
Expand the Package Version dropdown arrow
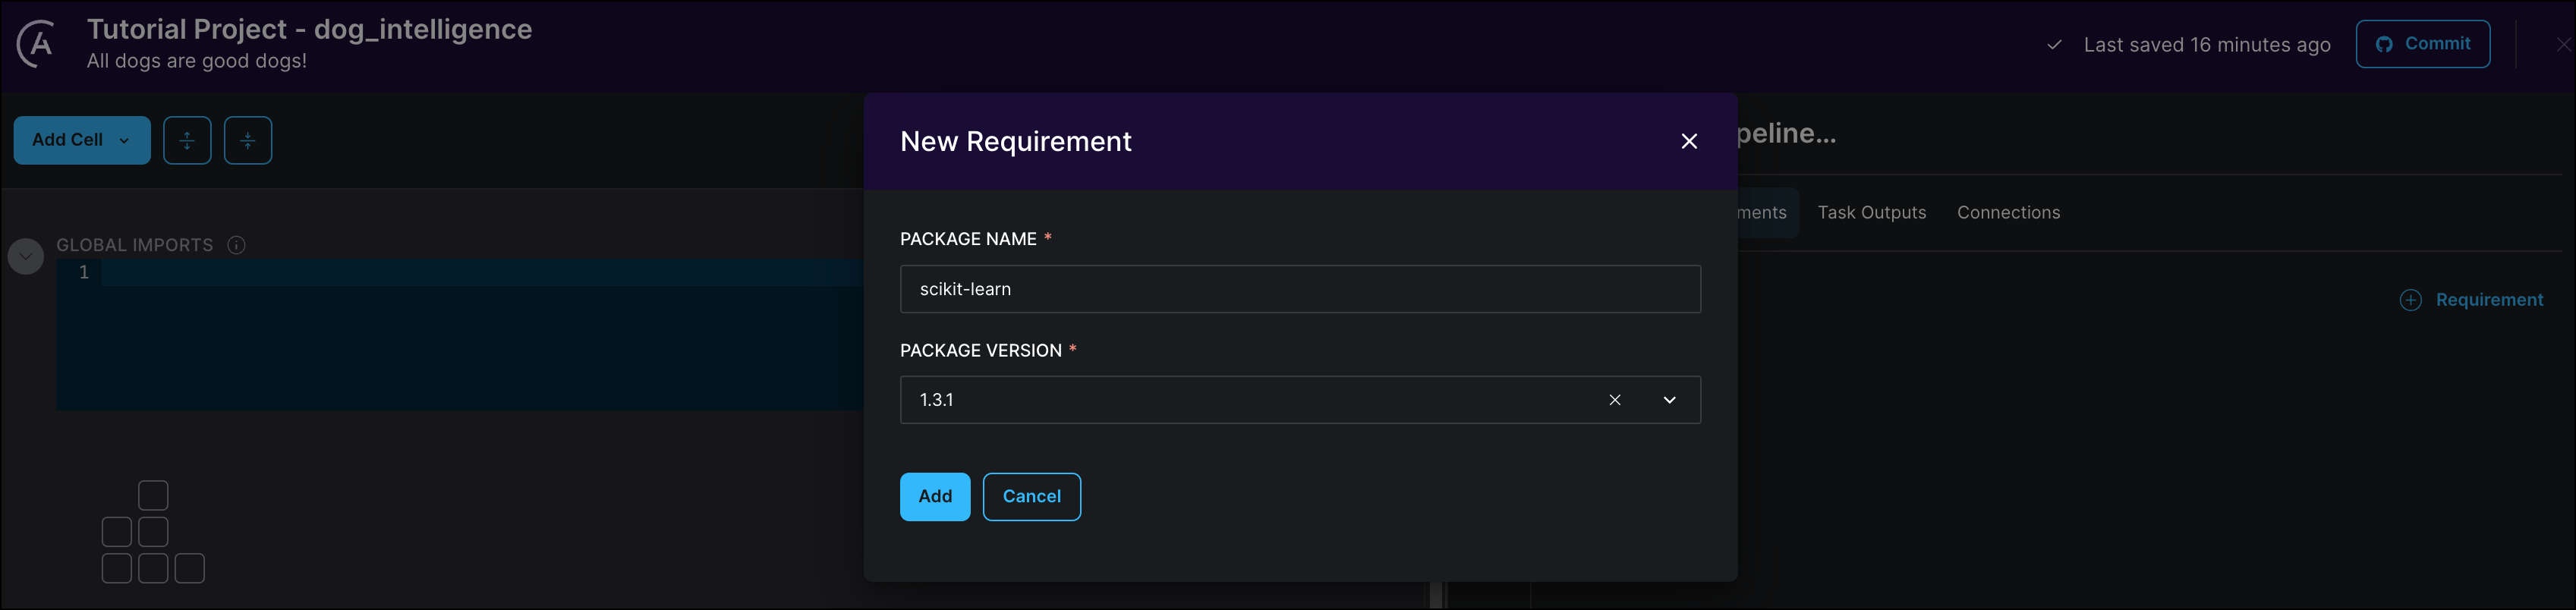click(1669, 400)
